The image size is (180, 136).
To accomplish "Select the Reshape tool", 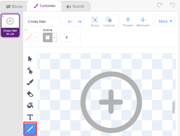I will point(30,70).
